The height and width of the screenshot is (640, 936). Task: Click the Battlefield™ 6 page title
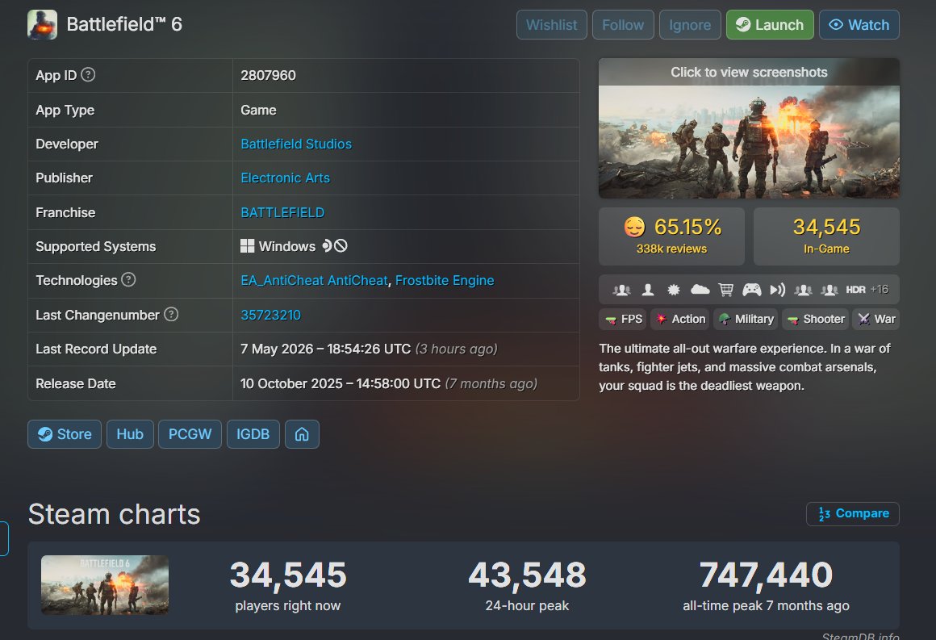(x=124, y=24)
